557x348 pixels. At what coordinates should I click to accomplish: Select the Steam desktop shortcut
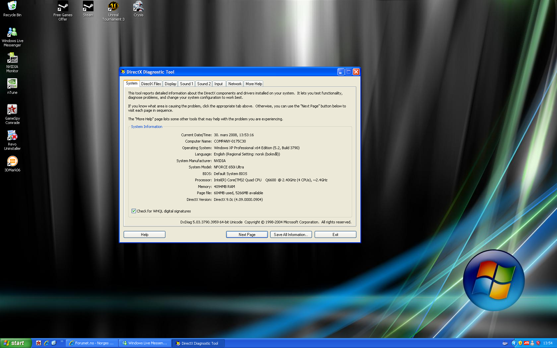tap(88, 9)
